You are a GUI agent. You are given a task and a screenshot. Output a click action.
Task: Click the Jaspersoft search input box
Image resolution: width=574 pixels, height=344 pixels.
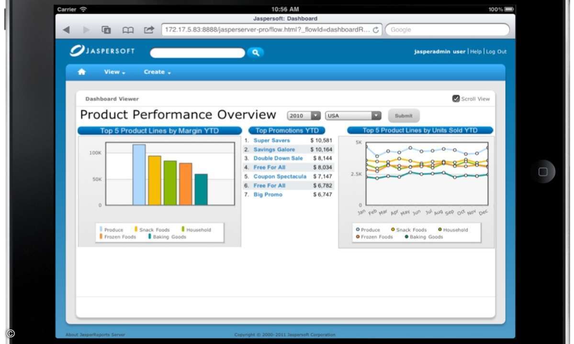point(198,53)
